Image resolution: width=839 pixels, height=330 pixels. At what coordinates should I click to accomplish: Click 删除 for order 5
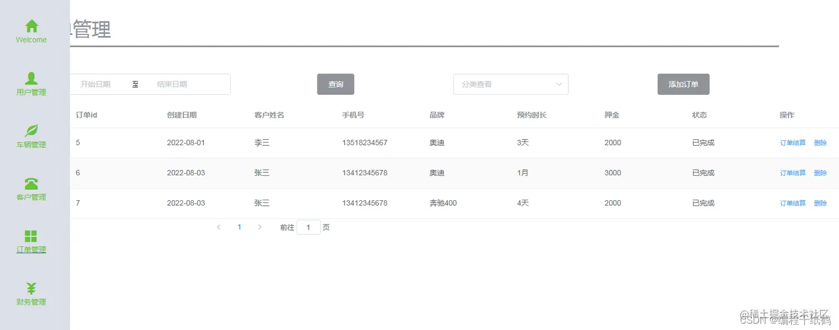pyautogui.click(x=820, y=143)
